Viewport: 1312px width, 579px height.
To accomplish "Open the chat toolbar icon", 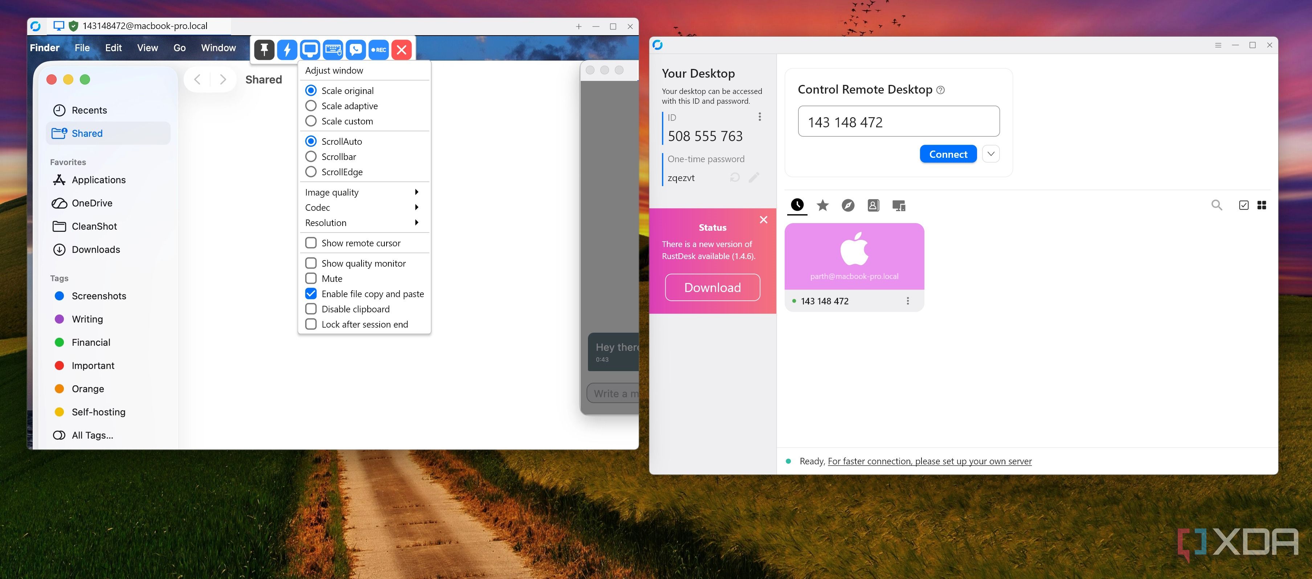I will click(356, 49).
